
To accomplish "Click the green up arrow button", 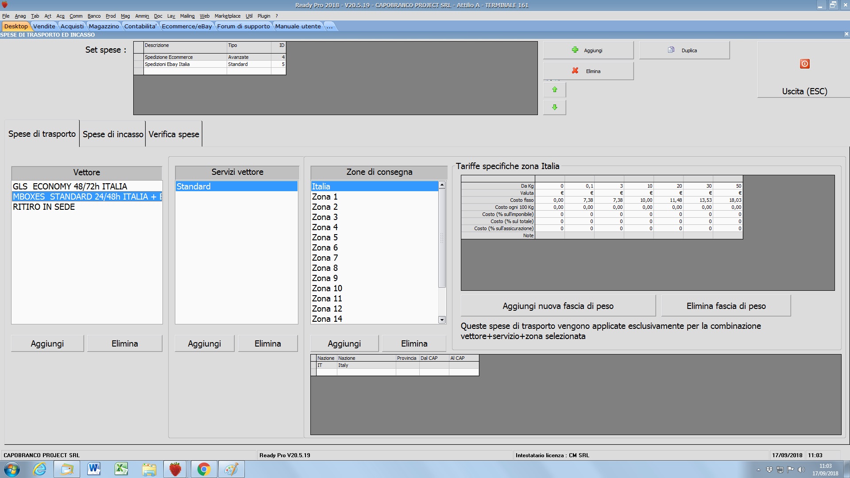I will pos(555,90).
